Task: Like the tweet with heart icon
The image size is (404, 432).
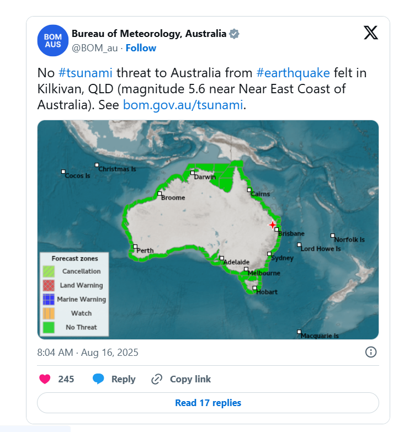Action: (45, 379)
